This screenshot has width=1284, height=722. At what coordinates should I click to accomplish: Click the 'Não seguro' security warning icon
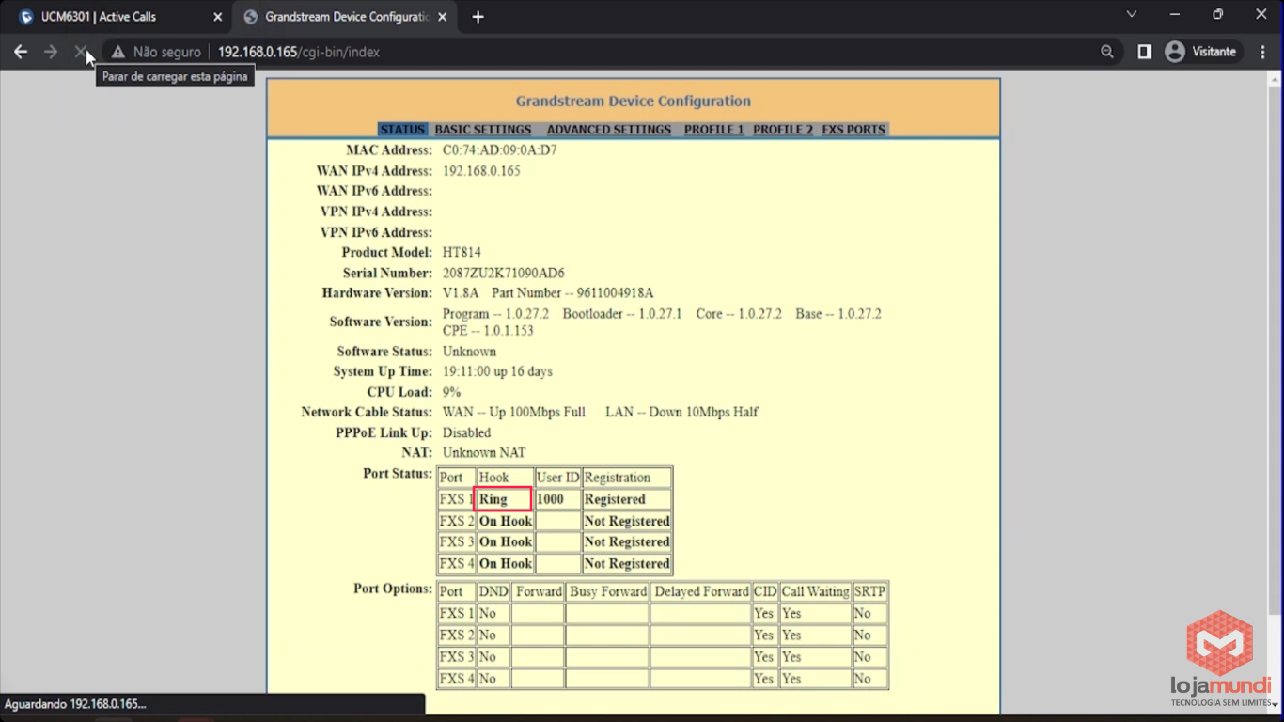(x=118, y=52)
